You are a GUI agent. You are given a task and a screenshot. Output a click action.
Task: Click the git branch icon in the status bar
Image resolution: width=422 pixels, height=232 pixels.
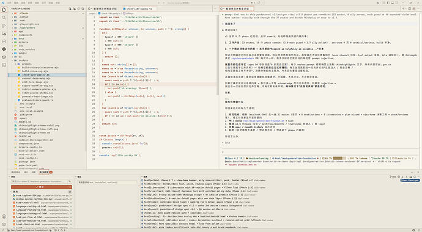coord(9,230)
